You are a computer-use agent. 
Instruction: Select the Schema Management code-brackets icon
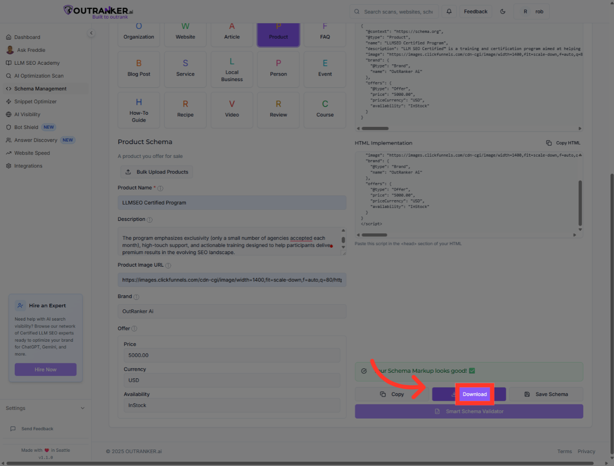(9, 89)
